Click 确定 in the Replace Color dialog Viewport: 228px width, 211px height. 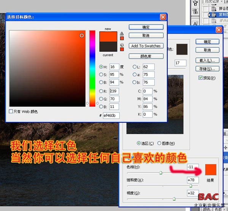207,42
